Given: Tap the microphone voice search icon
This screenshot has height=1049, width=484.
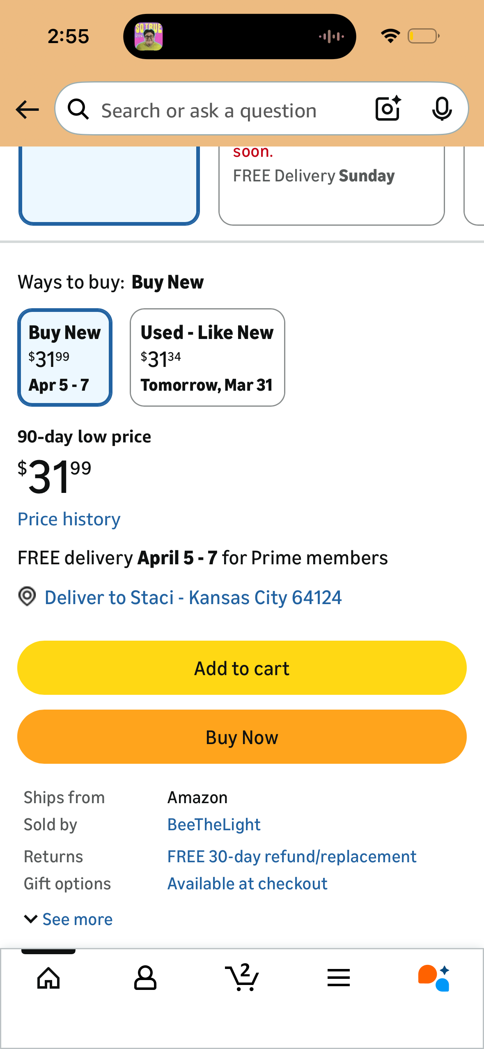Looking at the screenshot, I should [442, 109].
